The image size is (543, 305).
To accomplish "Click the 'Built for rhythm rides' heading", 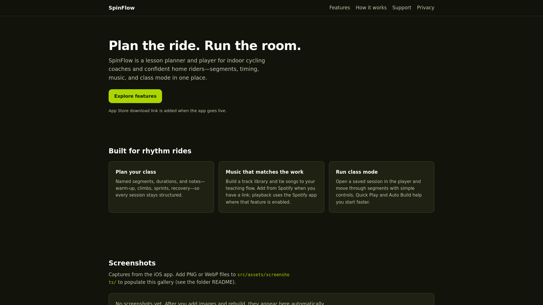I will click(x=150, y=151).
